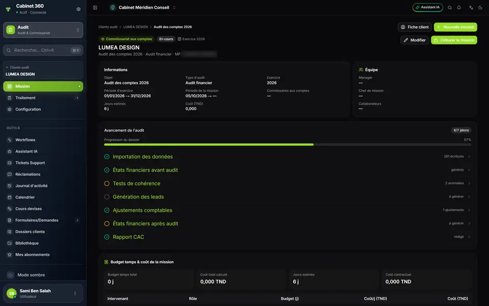Click the Tests de cohérence status circle
The width and height of the screenshot is (489, 306).
[106, 183]
